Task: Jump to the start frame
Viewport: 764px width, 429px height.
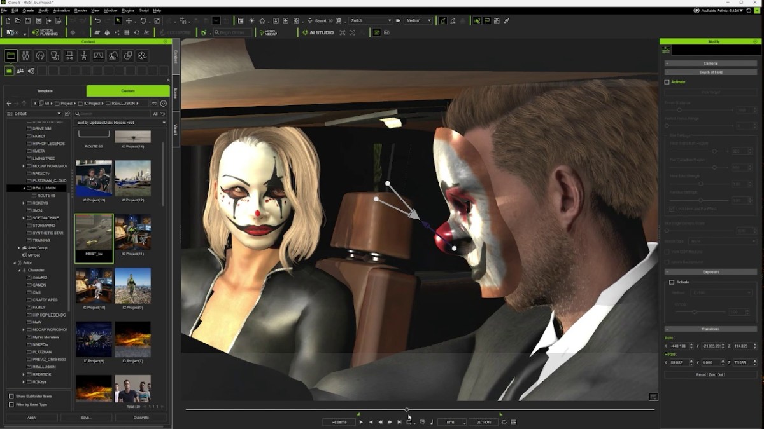Action: [371, 422]
